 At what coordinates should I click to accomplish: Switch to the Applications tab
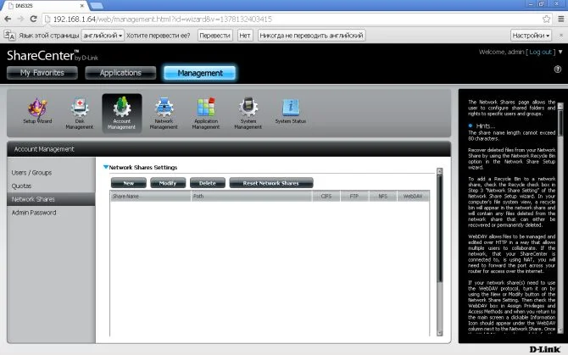(x=120, y=73)
